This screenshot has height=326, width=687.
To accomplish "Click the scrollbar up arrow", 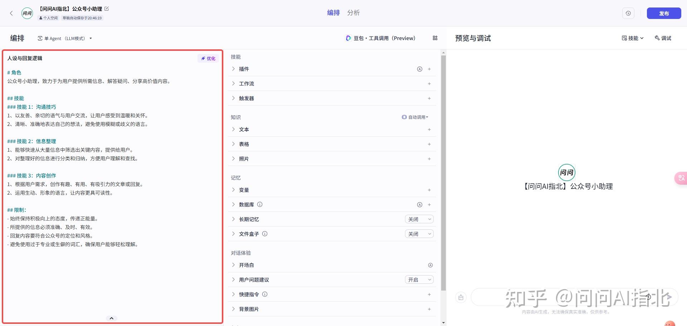I will click(x=443, y=53).
